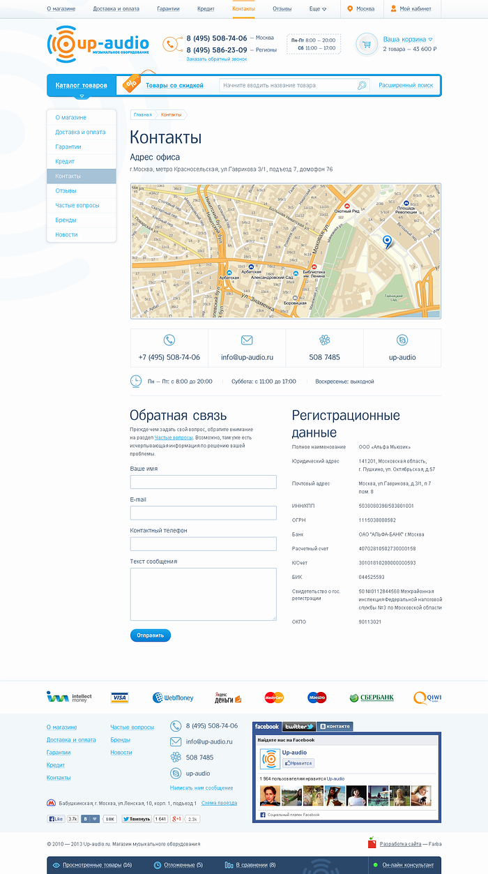488x874 pixels.
Task: Expand the Ваша корзина dropdown
Action: [x=408, y=40]
